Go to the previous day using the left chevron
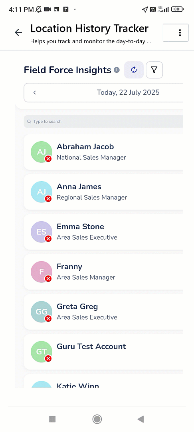The height and width of the screenshot is (432, 194). (x=35, y=92)
